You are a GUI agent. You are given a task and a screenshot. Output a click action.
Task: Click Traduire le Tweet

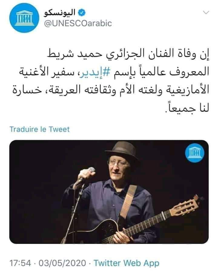(x=40, y=129)
